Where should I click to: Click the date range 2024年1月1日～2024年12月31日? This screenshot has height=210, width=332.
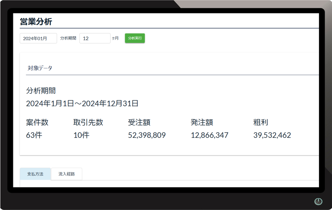coord(83,103)
